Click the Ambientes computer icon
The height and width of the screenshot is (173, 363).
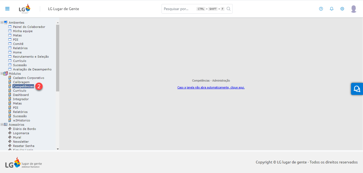[6, 23]
